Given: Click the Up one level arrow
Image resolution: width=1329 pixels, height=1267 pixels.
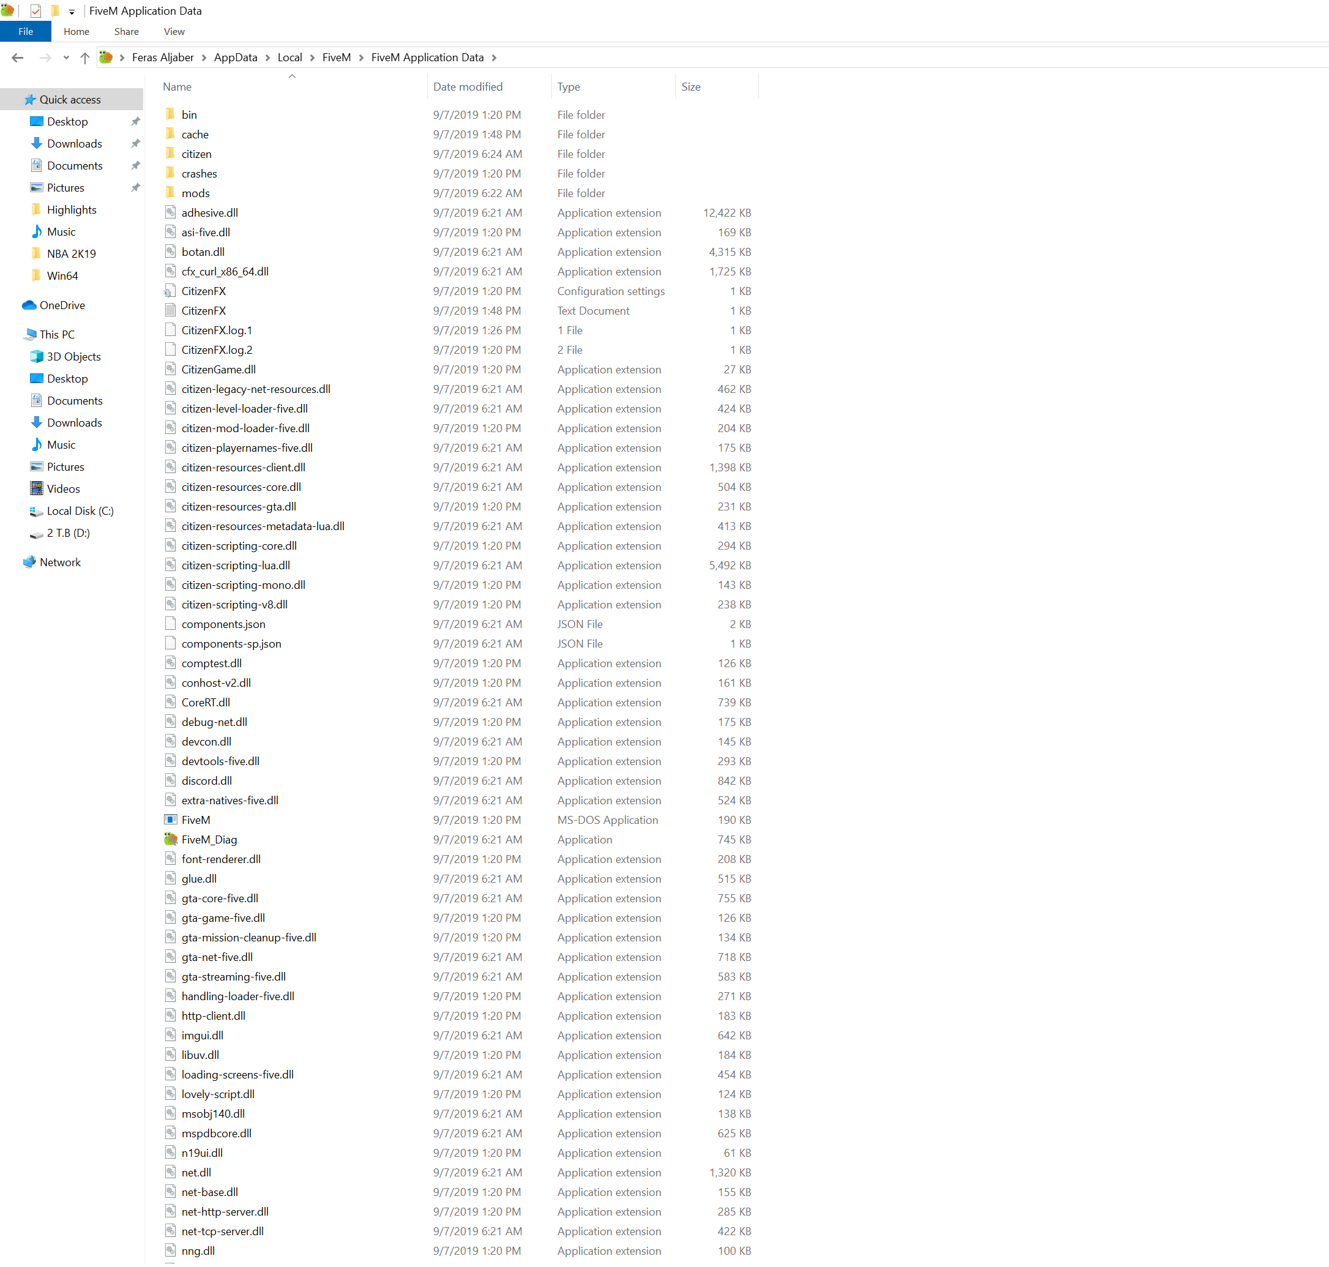Looking at the screenshot, I should coord(84,58).
